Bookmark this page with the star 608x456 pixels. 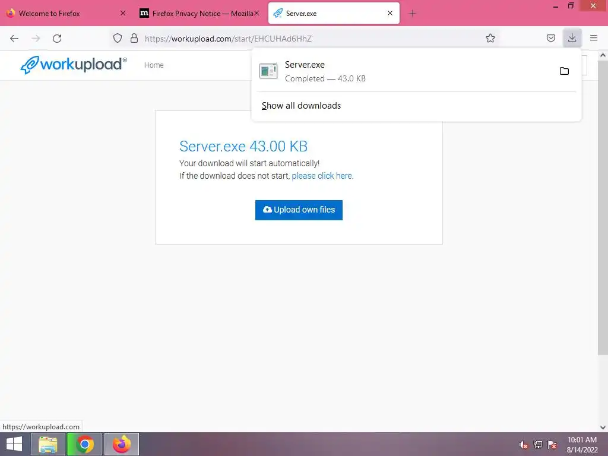point(490,38)
